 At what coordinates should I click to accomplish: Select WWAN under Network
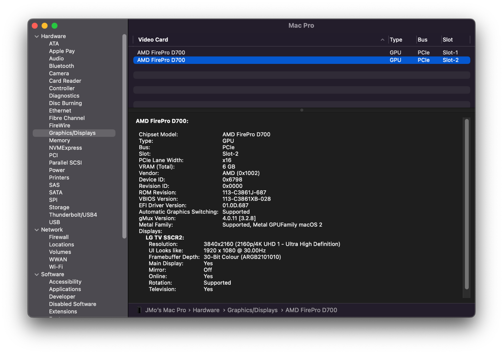(x=58, y=260)
